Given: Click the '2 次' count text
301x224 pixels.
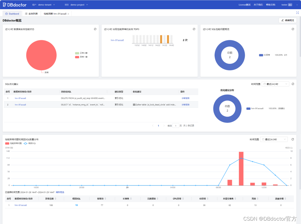Looking at the screenshot, I should tap(185, 40).
